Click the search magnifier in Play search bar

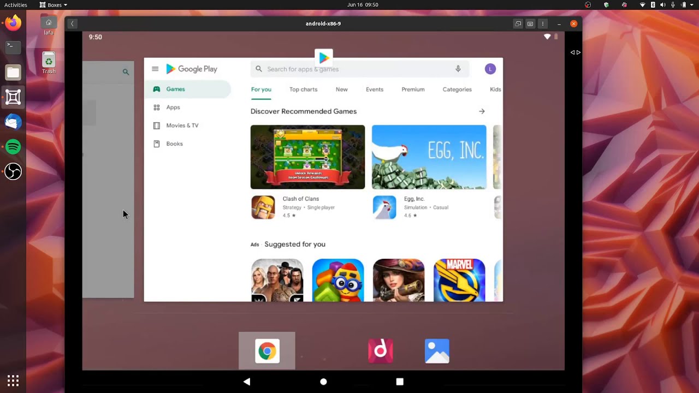259,69
